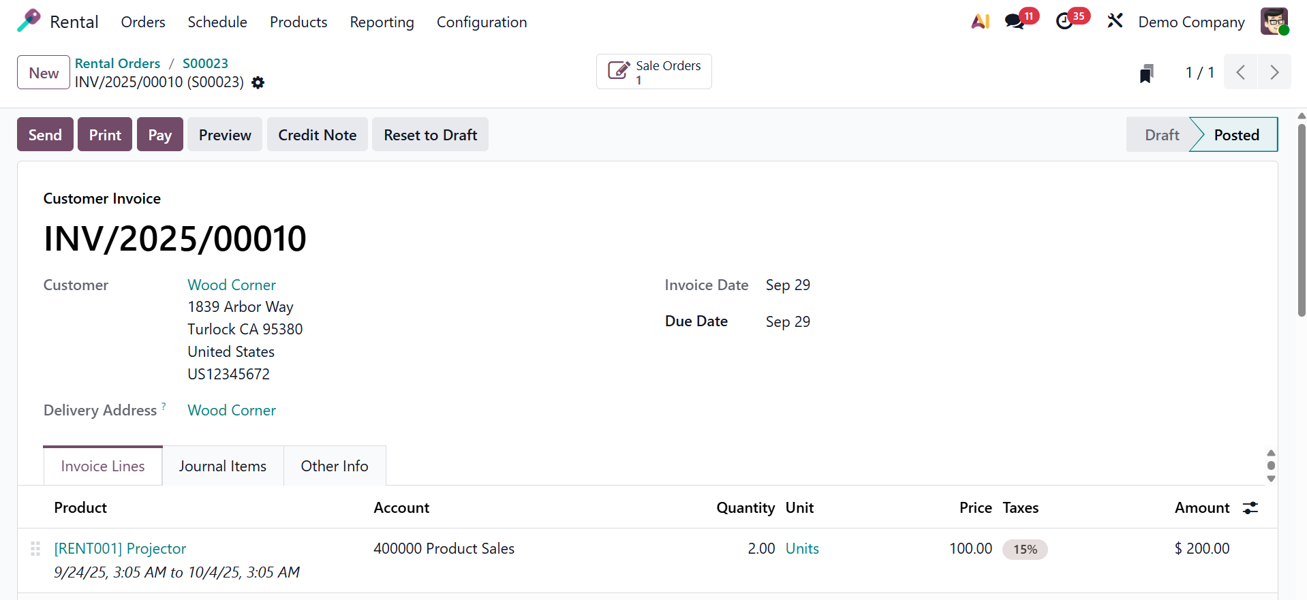
Task: Click the debug tools wrench icon
Action: (x=1115, y=22)
